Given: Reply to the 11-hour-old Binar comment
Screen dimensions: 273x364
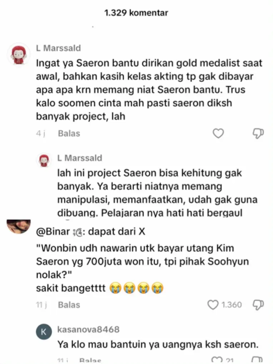Looking at the screenshot, I should pyautogui.click(x=69, y=305).
